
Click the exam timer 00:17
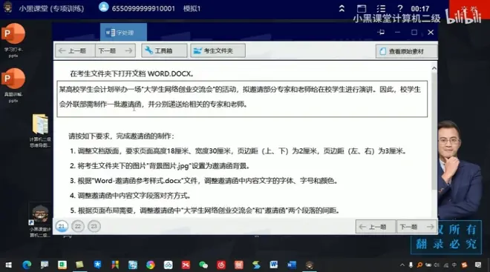click(420, 8)
